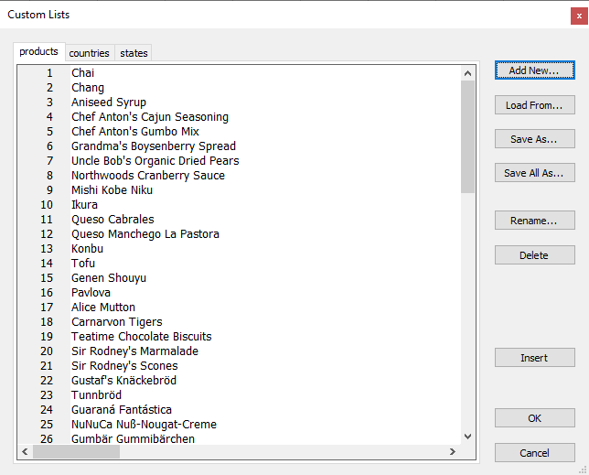
Task: Rename the current list
Action: tap(534, 221)
